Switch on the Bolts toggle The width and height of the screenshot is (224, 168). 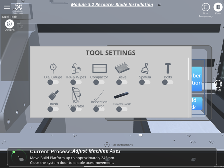[x=167, y=82]
